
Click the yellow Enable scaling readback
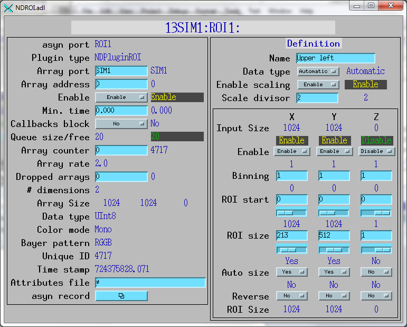coord(365,84)
